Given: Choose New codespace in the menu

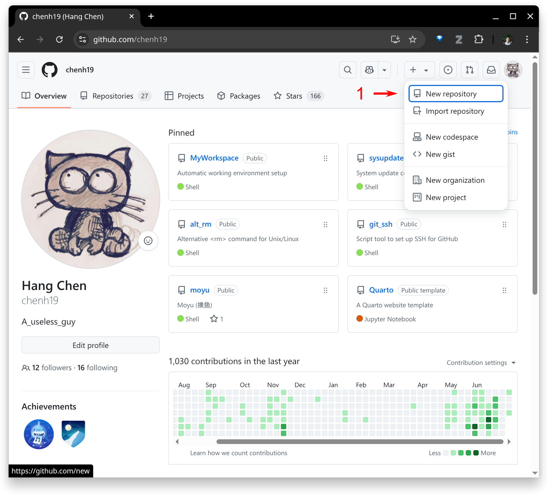Looking at the screenshot, I should [456, 137].
